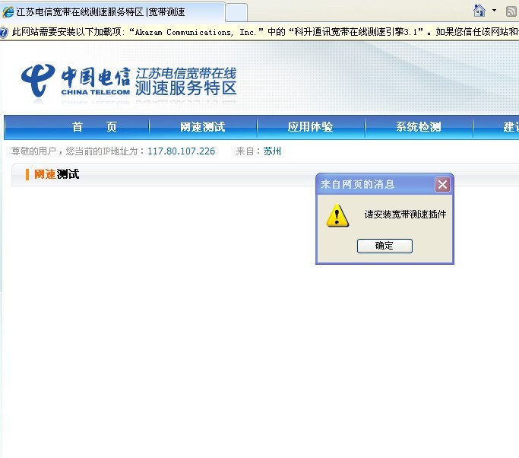Select the 江苏电信宽带在线测速服务特区 browser tab
This screenshot has height=458, width=519.
pos(112,12)
